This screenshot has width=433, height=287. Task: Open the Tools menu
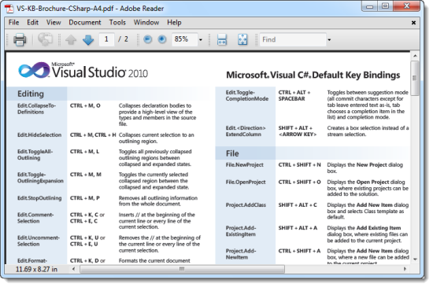[117, 22]
